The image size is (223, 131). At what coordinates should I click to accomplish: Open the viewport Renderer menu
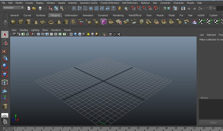coord(56,30)
